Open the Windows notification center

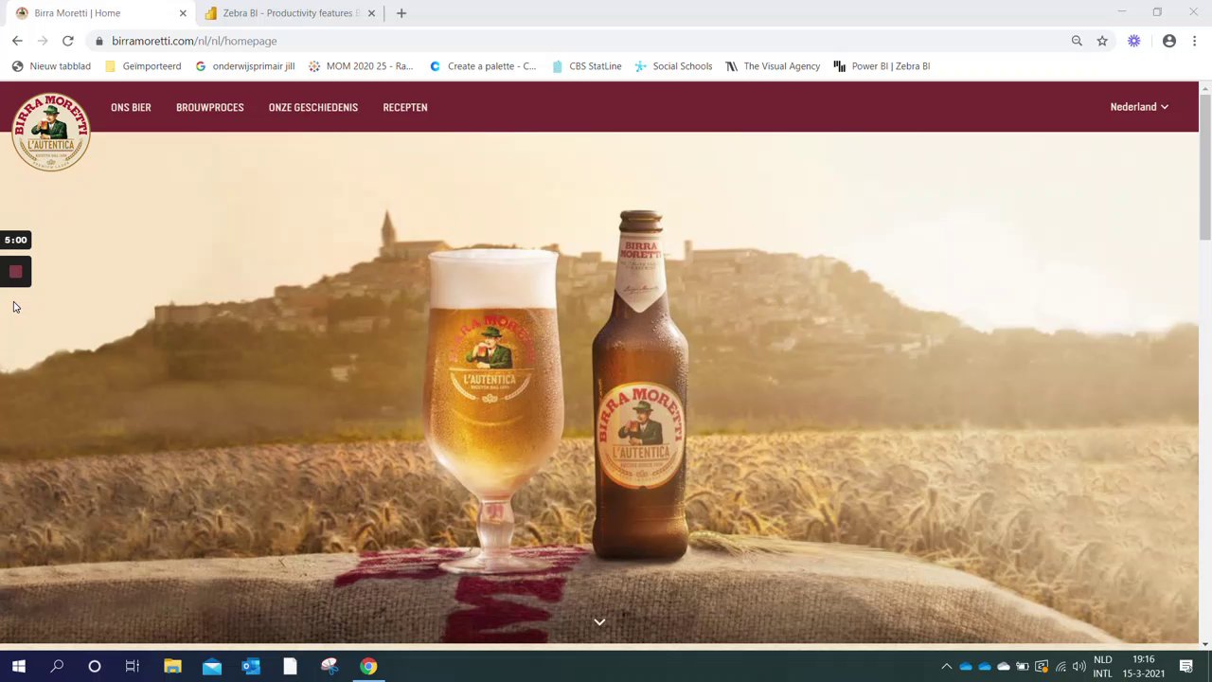(1186, 667)
